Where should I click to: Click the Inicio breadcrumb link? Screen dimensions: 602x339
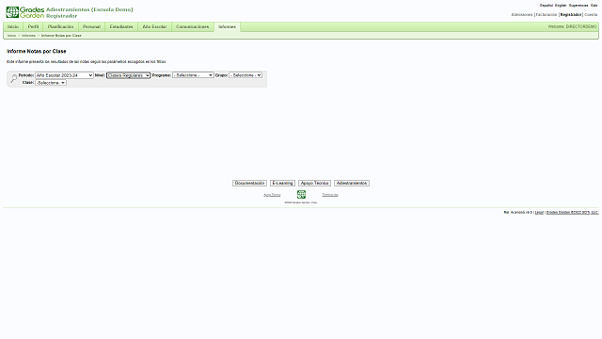point(12,36)
